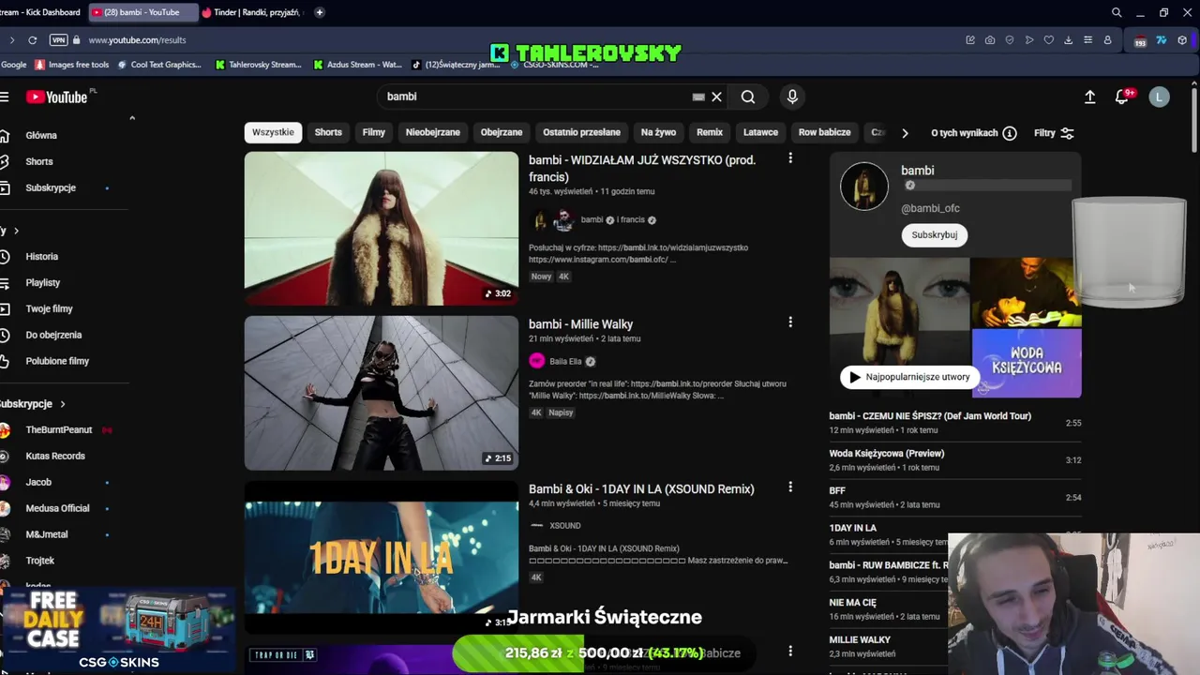Open bambi channel avatar in info card
Viewport: 1200px width, 675px height.
863,187
